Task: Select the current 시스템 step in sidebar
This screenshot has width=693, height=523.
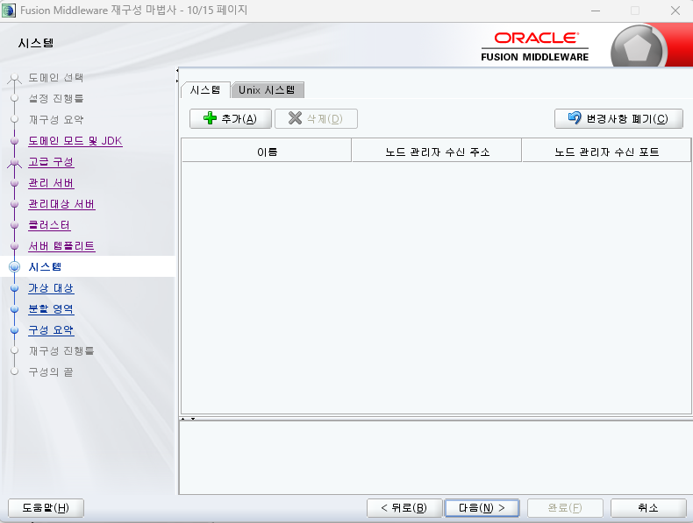Action: tap(45, 266)
